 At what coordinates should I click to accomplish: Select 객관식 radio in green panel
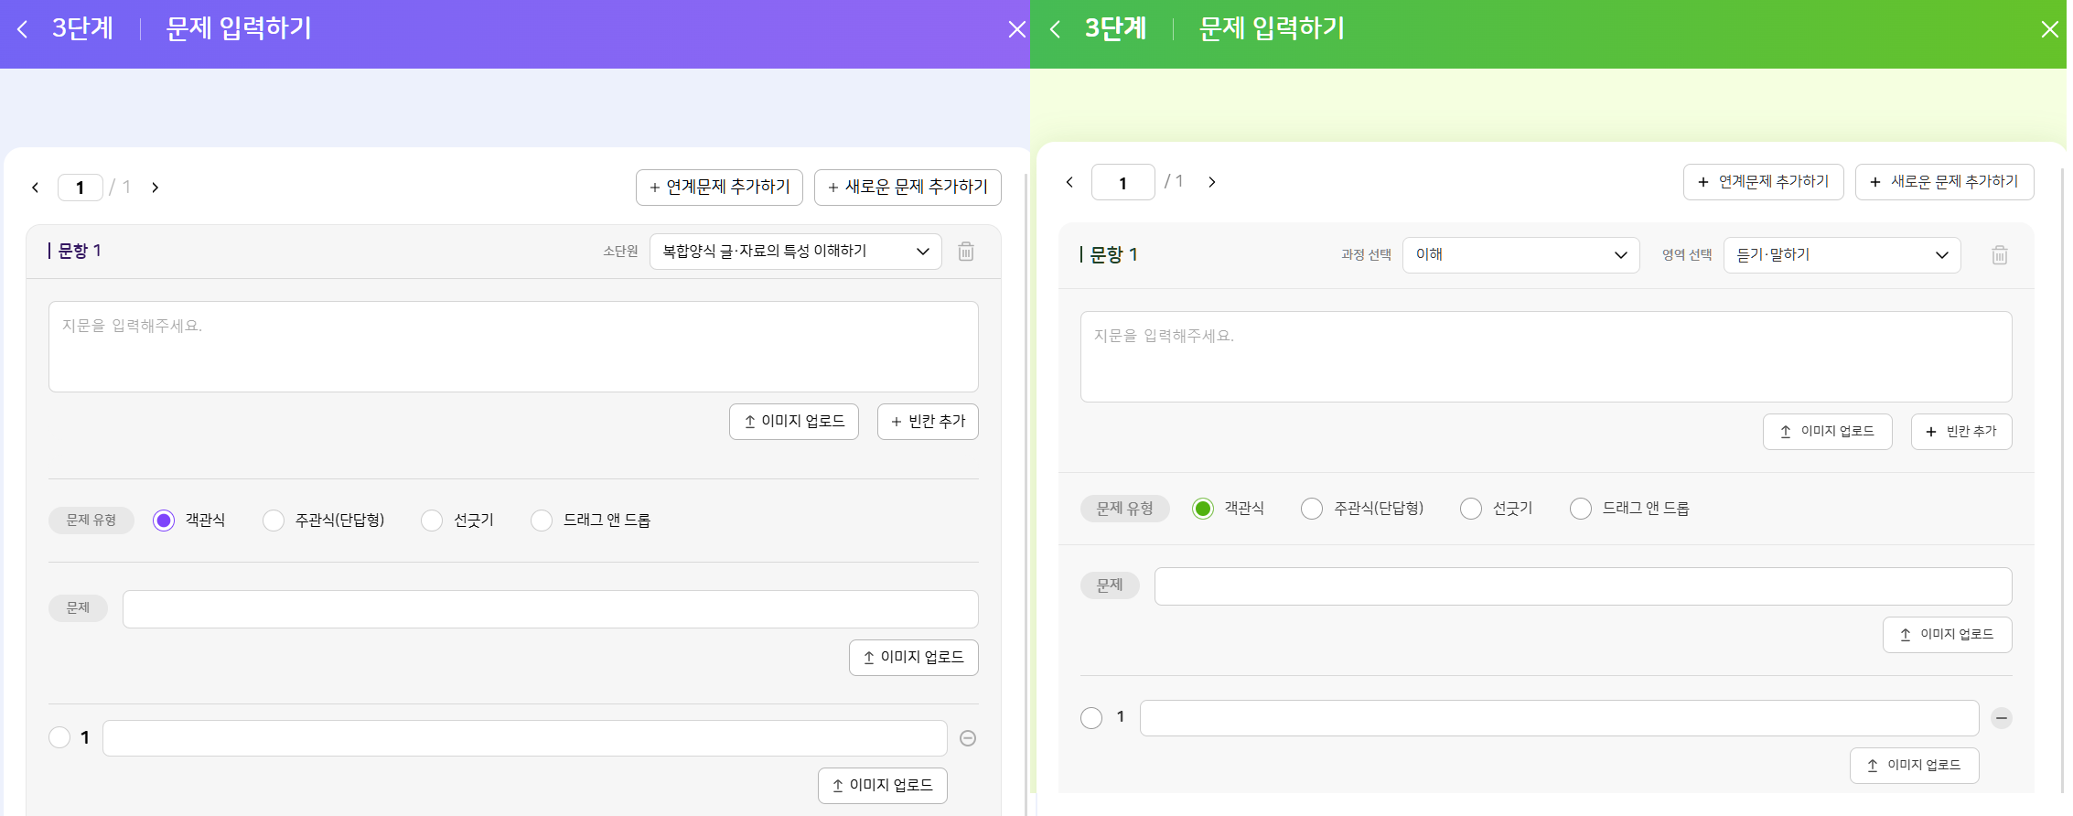pos(1203,509)
